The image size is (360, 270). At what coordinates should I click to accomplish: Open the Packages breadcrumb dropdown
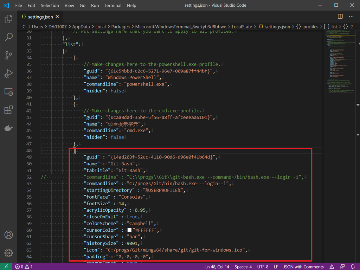click(x=120, y=27)
